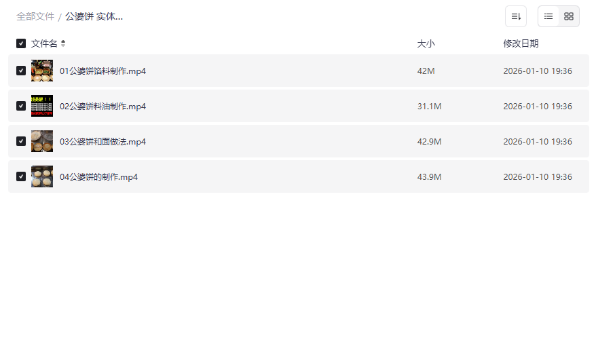Open the sort order options icon

coord(516,16)
